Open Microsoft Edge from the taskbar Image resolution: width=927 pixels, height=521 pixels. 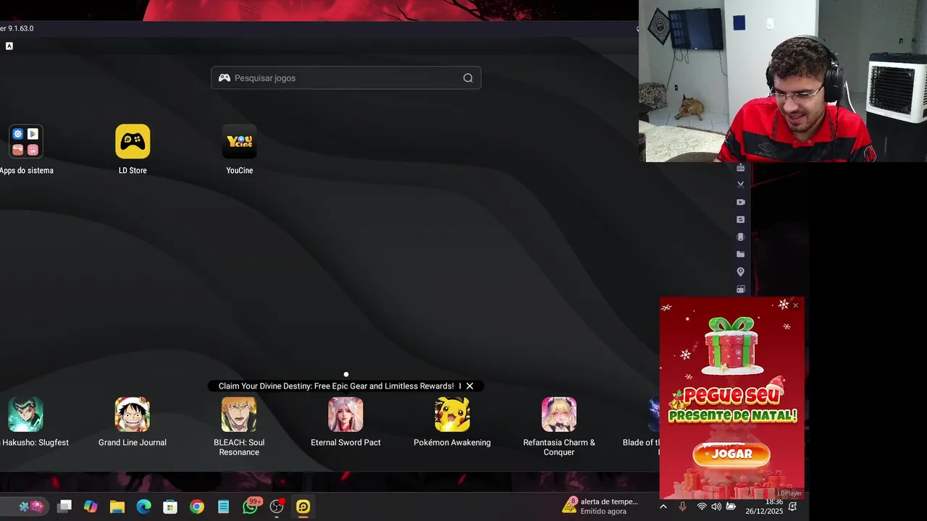(x=144, y=507)
